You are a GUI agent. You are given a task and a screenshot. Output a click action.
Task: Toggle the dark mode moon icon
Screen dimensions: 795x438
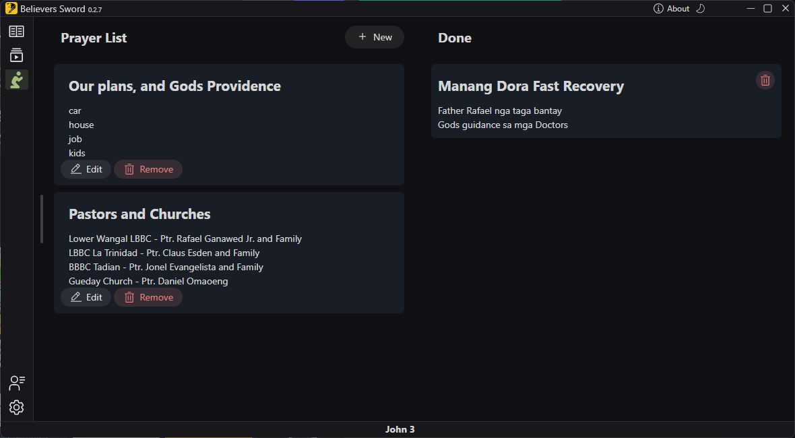point(700,9)
